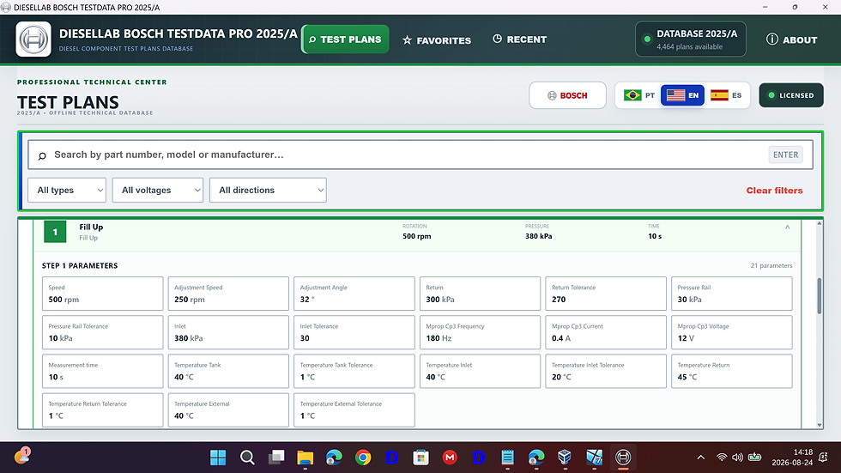
Task: Switch language to English (EN)
Action: (x=682, y=95)
